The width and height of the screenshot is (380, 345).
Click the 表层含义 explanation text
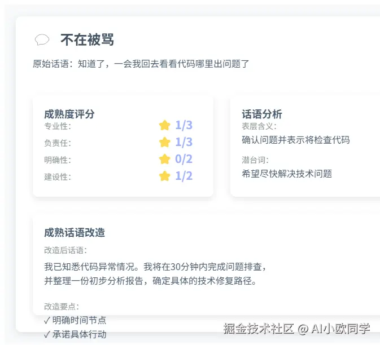tap(295, 140)
